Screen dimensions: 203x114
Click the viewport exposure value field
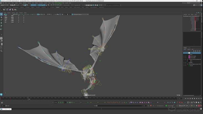point(65,14)
